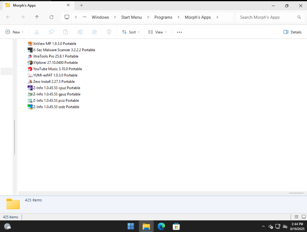Image resolution: width=307 pixels, height=232 pixels.
Task: Go to Start Menu breadcrumb folder
Action: [x=131, y=17]
